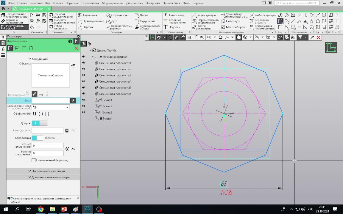This screenshot has height=214, width=343.
Task: Select the Прямоугольник rectangle tool
Action: click(x=91, y=21)
